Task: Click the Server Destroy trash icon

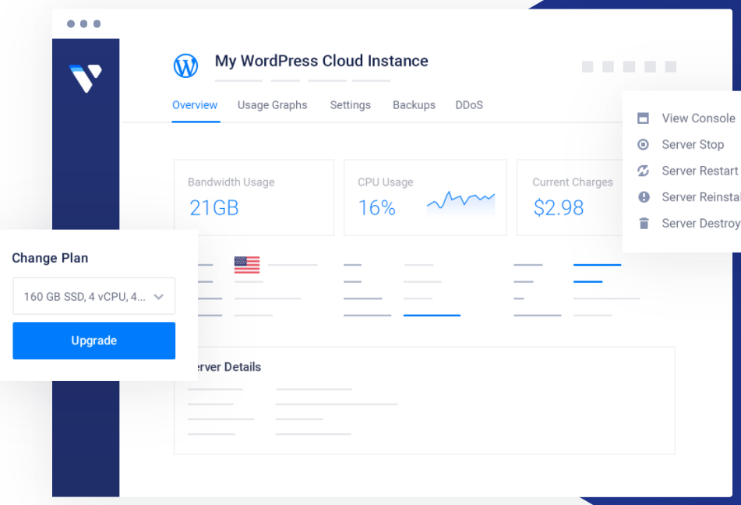Action: tap(644, 223)
